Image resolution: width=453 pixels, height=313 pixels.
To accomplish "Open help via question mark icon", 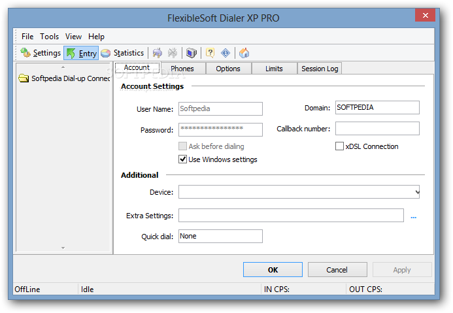I will pyautogui.click(x=210, y=53).
